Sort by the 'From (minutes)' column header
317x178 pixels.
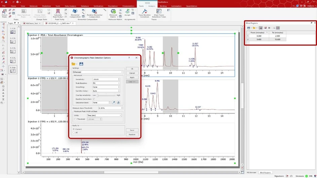(259, 33)
